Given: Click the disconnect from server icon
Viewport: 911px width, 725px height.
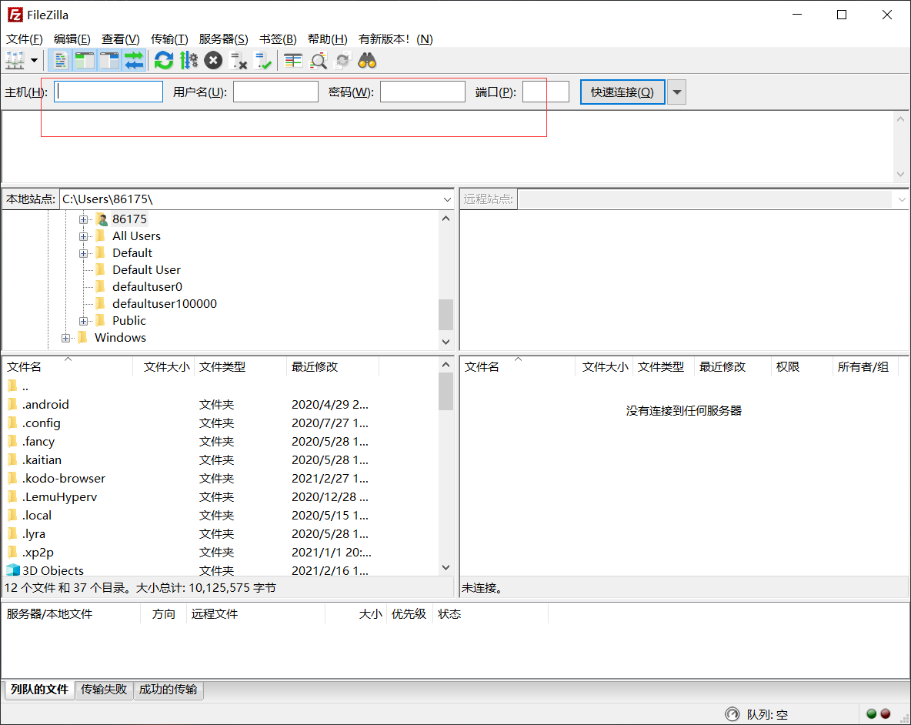Looking at the screenshot, I should (x=239, y=60).
